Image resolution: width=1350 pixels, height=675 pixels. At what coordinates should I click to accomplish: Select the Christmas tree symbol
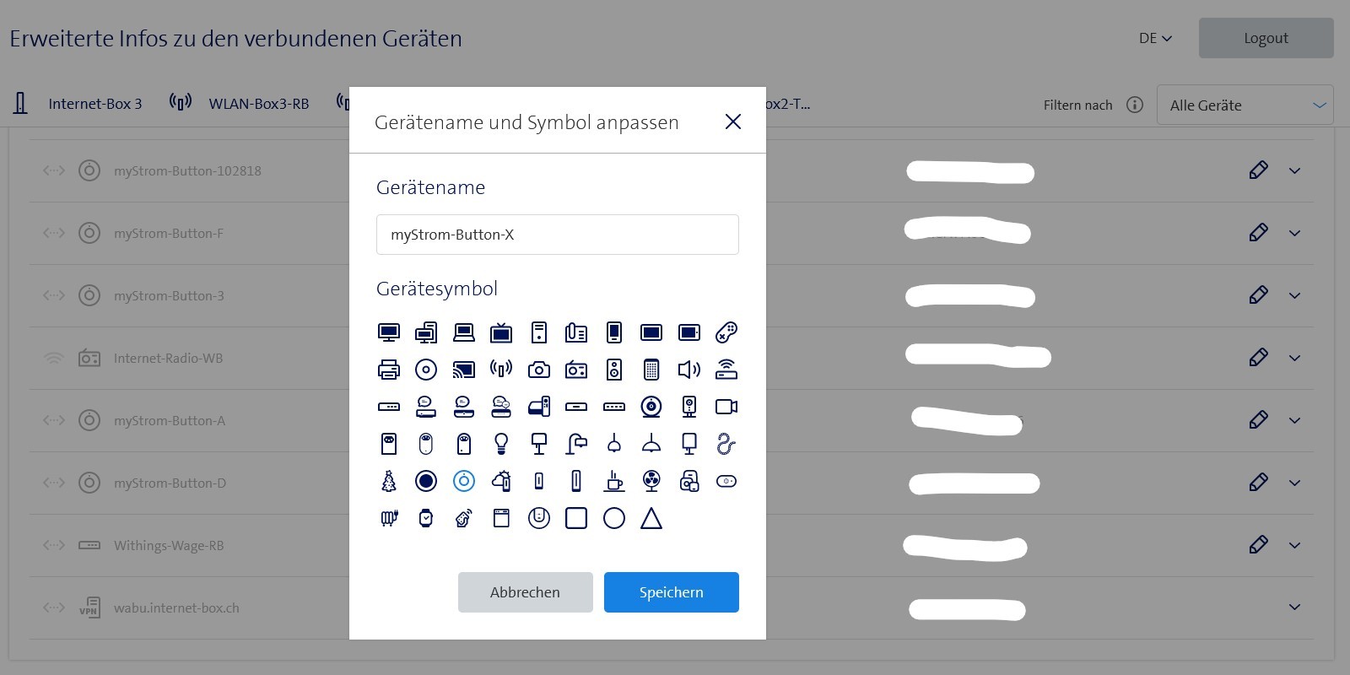tap(389, 481)
